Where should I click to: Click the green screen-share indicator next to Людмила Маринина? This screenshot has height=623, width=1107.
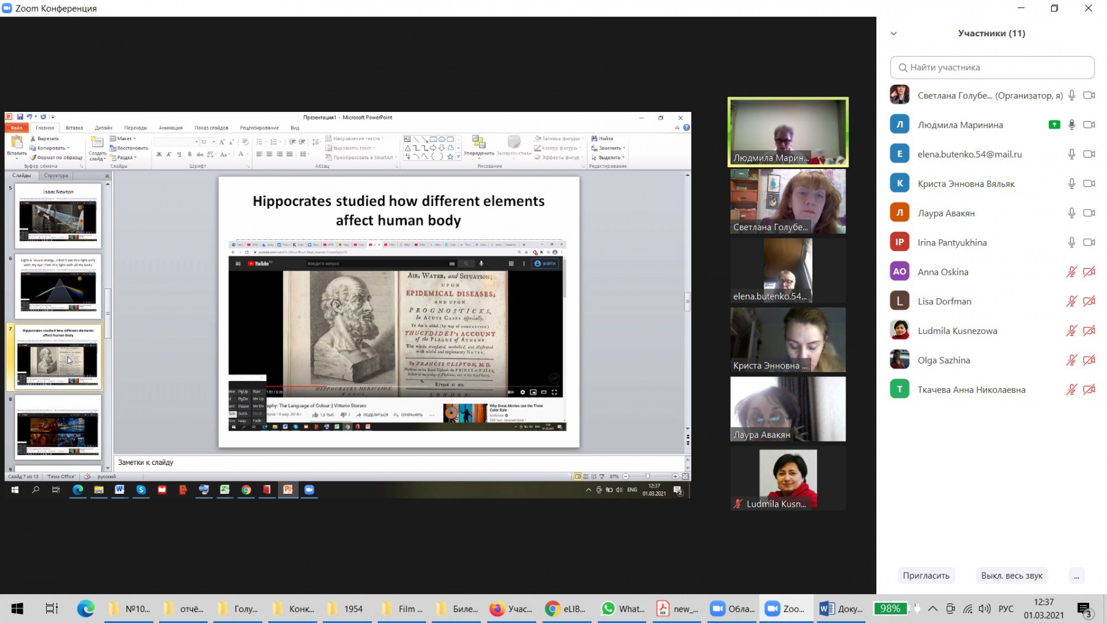[1054, 125]
